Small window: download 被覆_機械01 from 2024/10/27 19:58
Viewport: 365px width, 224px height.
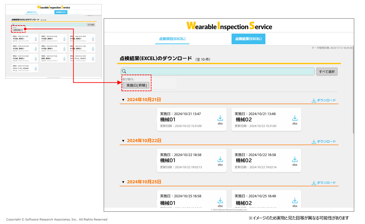pos(64,58)
